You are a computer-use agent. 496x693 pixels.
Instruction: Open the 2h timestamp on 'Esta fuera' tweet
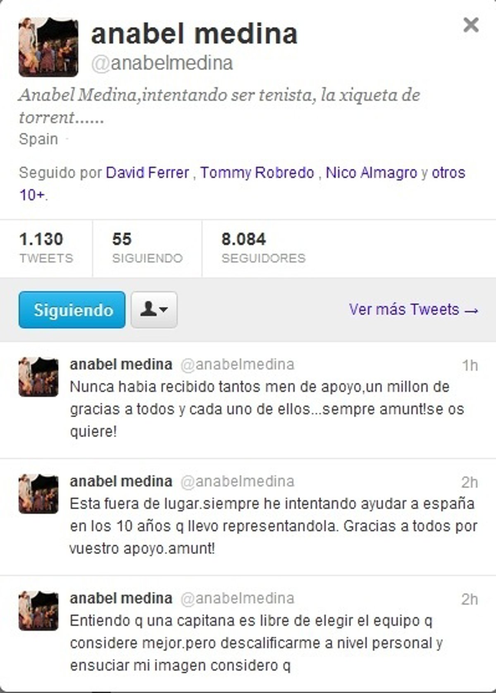click(x=470, y=482)
